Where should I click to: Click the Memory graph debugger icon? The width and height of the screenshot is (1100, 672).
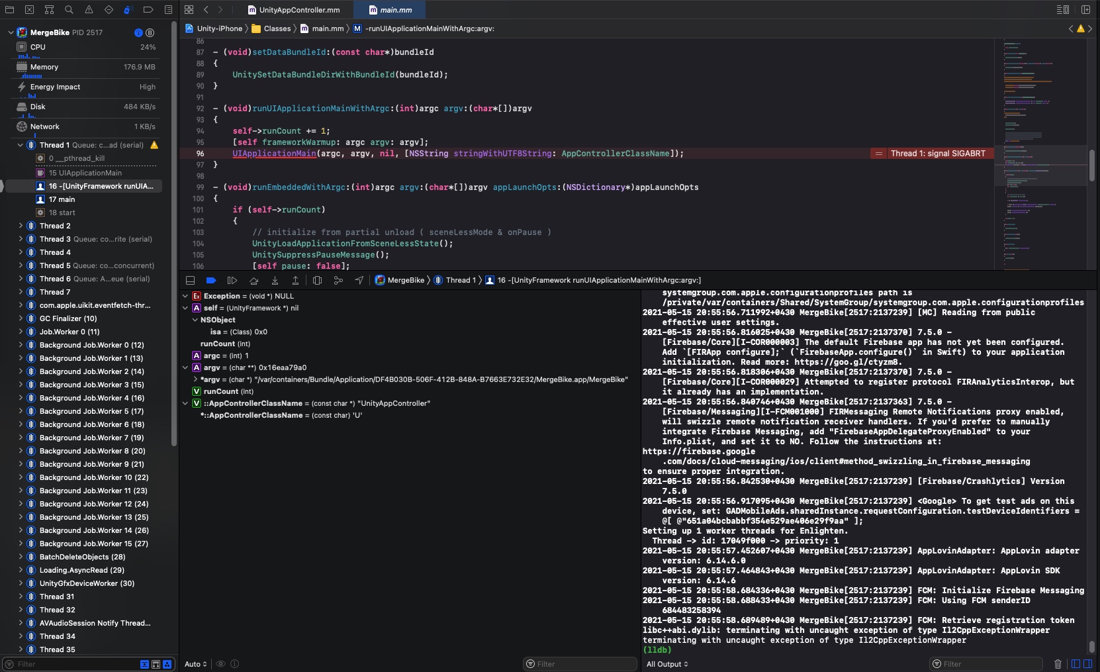[338, 281]
